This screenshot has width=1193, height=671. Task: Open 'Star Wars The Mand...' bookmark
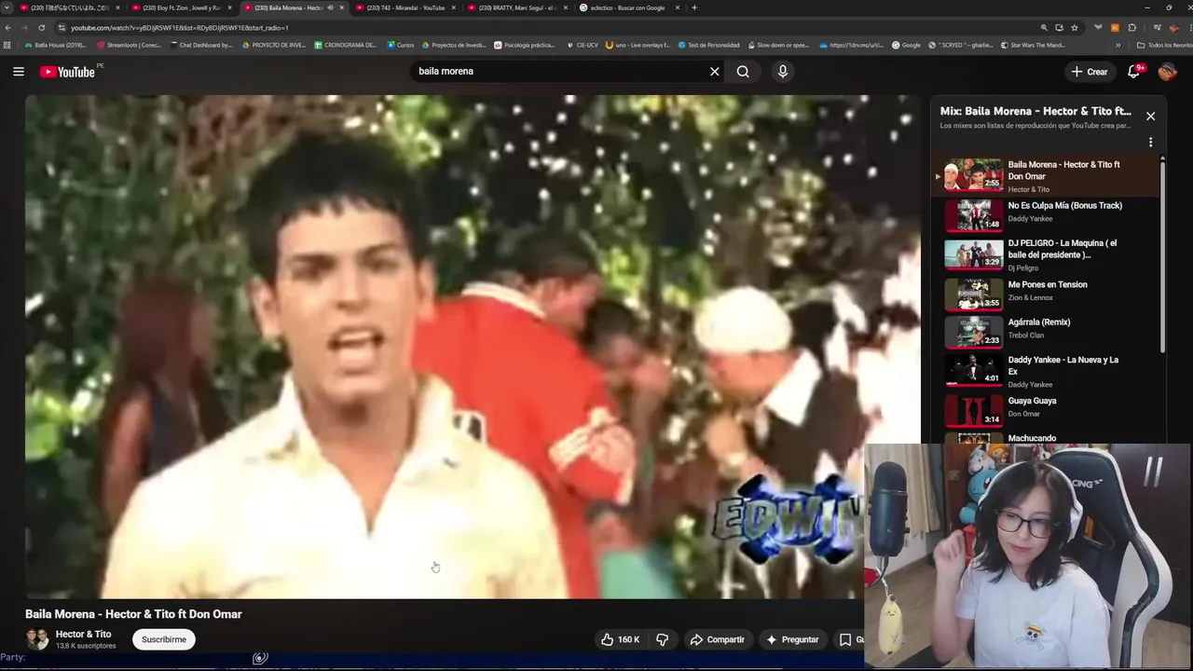coord(1033,45)
